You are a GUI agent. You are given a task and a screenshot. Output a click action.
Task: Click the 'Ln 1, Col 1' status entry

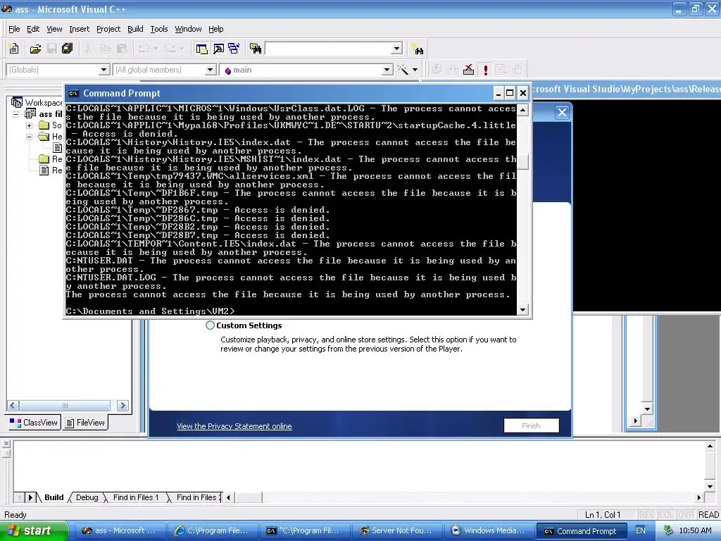click(603, 514)
